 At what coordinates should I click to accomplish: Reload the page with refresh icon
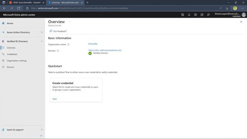(19, 8)
